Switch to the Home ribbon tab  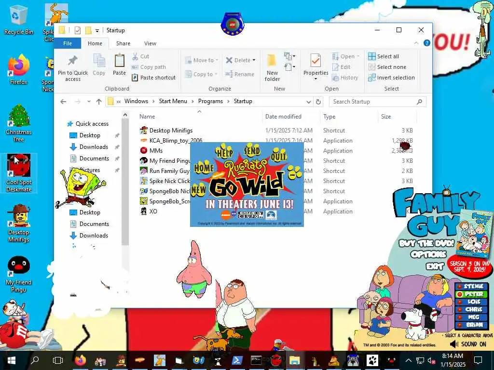pyautogui.click(x=95, y=43)
